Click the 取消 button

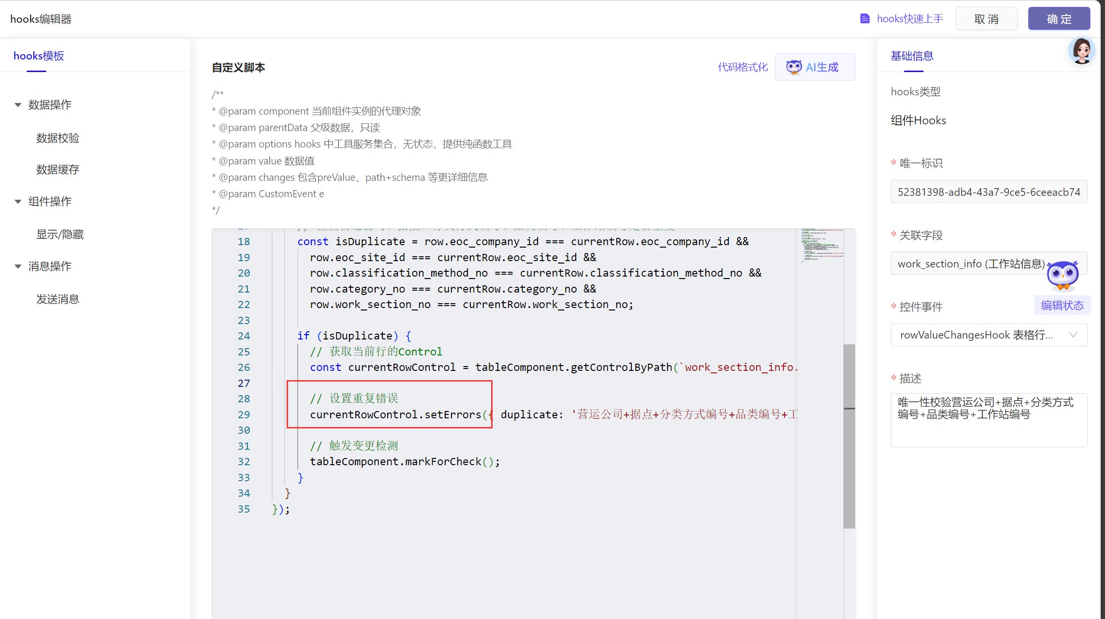click(x=986, y=19)
